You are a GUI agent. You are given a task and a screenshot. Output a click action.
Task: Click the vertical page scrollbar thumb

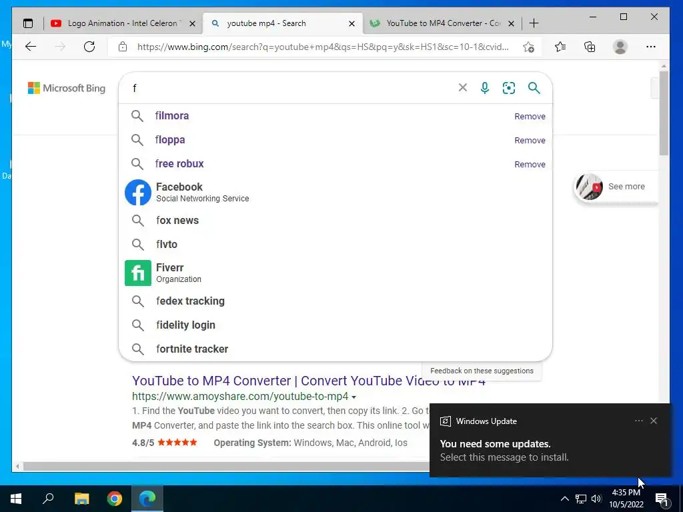(664, 113)
